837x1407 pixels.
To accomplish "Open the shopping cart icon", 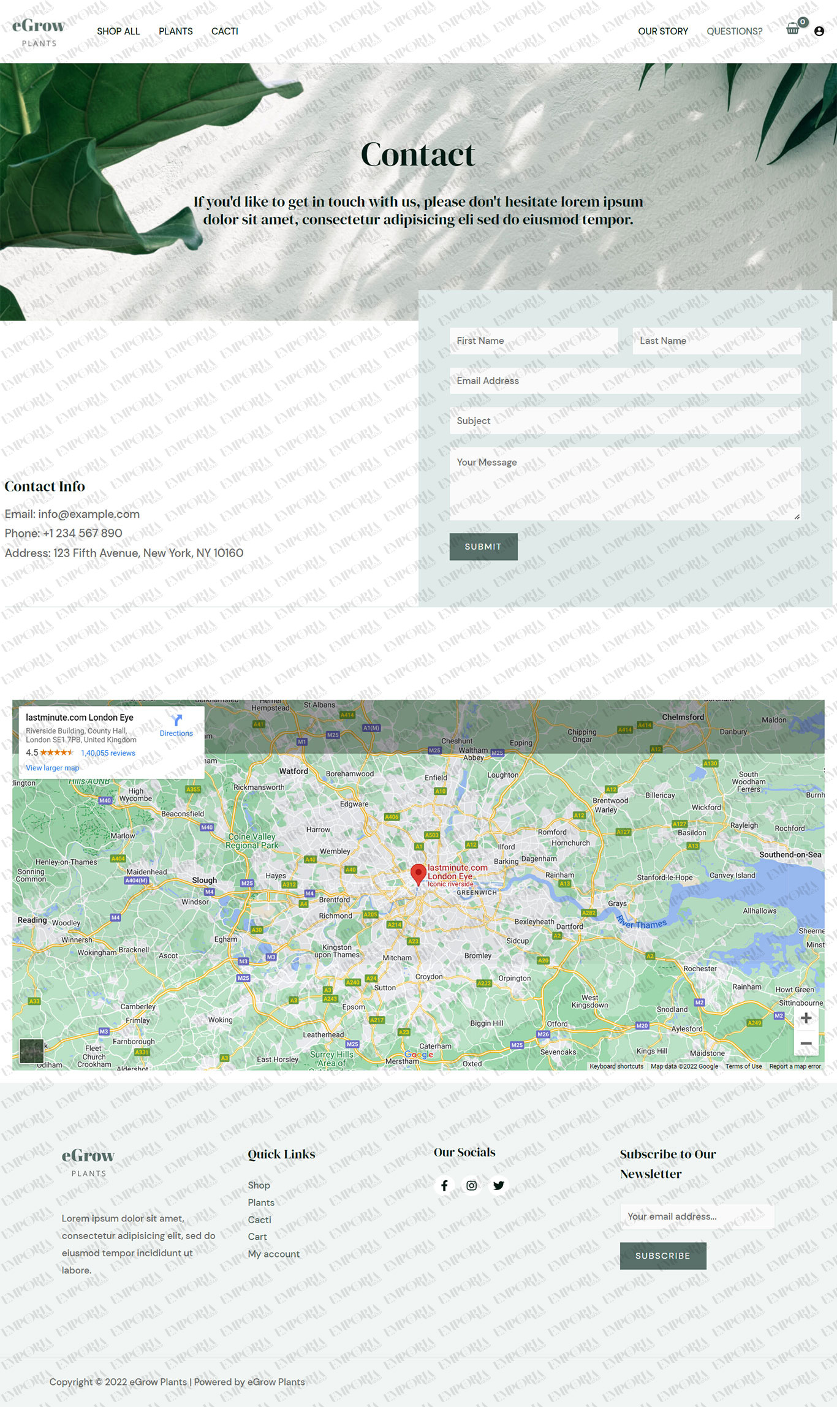I will click(793, 29).
